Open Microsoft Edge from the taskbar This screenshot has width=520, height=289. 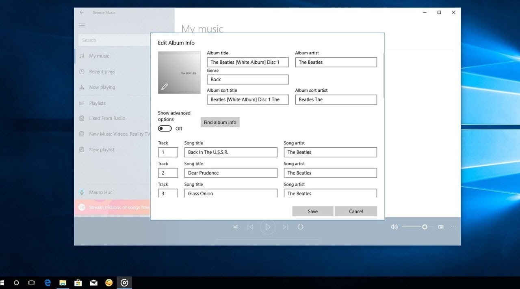(48, 283)
